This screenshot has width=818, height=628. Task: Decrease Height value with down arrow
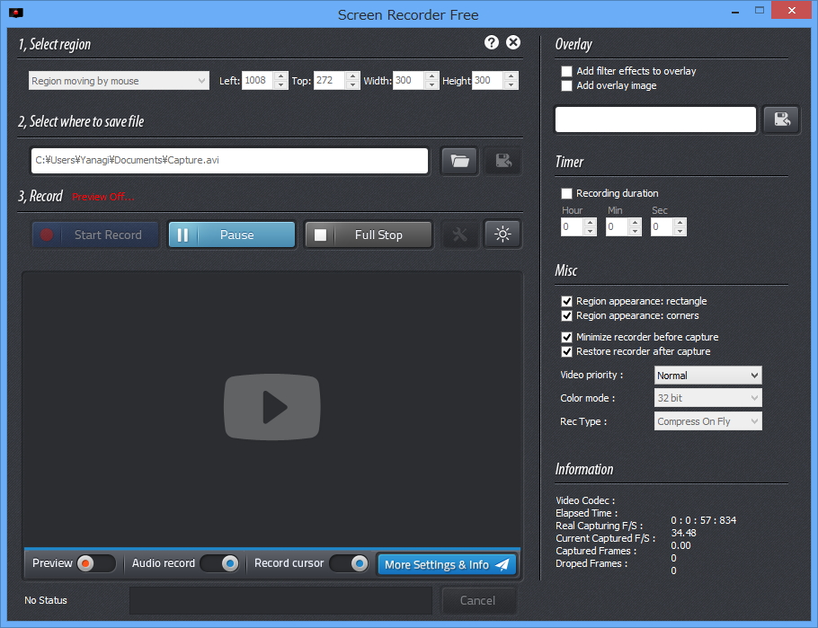(511, 84)
